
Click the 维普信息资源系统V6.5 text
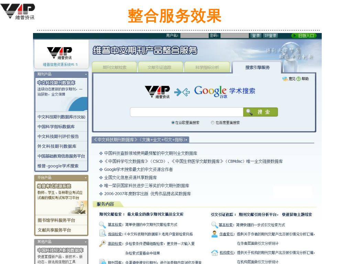[x=60, y=65]
